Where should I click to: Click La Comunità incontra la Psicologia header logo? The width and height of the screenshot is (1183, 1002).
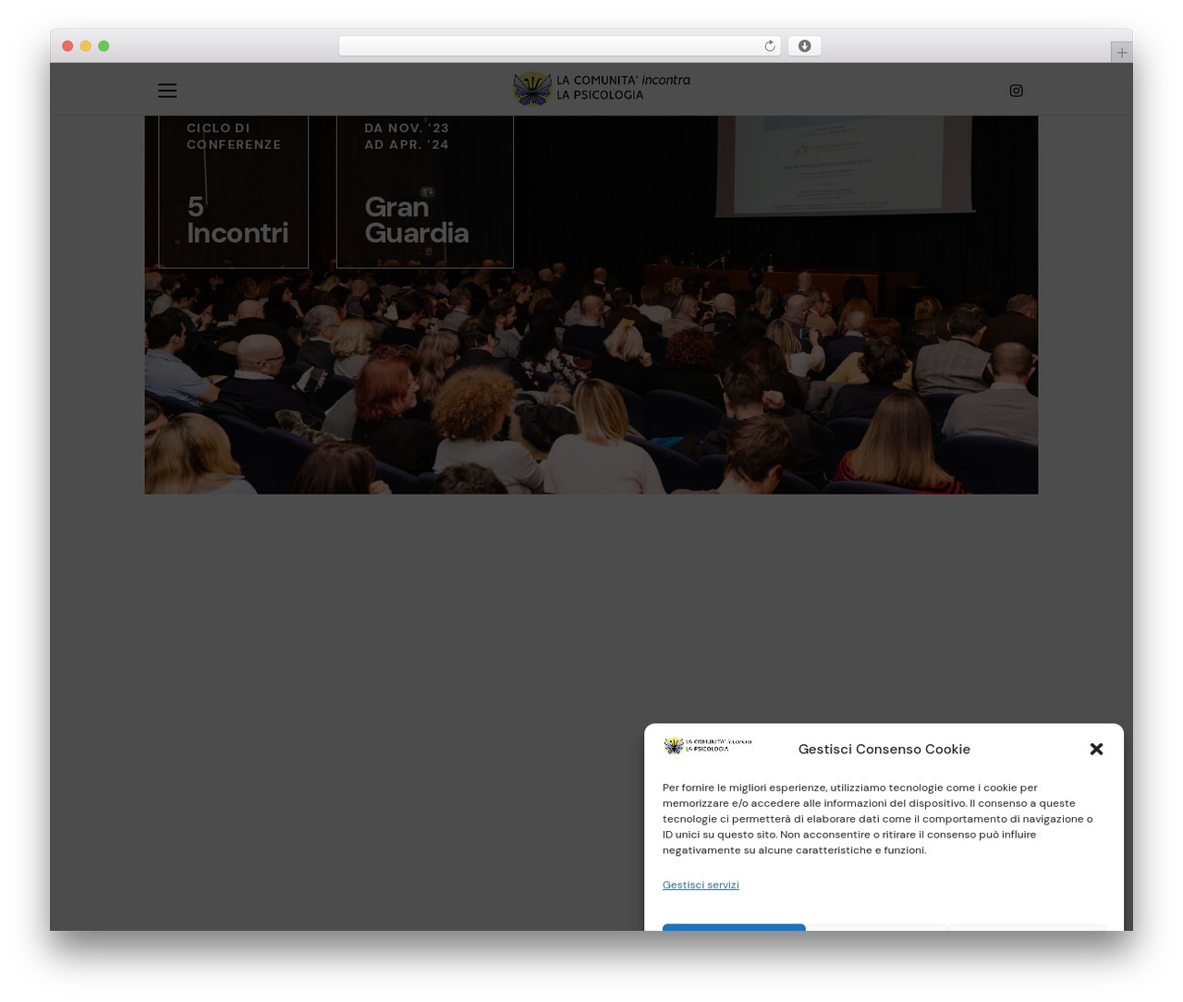602,89
